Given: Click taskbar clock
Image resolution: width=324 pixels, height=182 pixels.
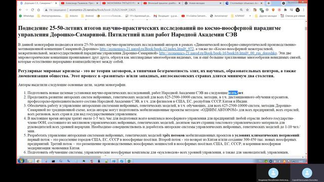Looking at the screenshot, I should pyautogui.click(x=301, y=161).
